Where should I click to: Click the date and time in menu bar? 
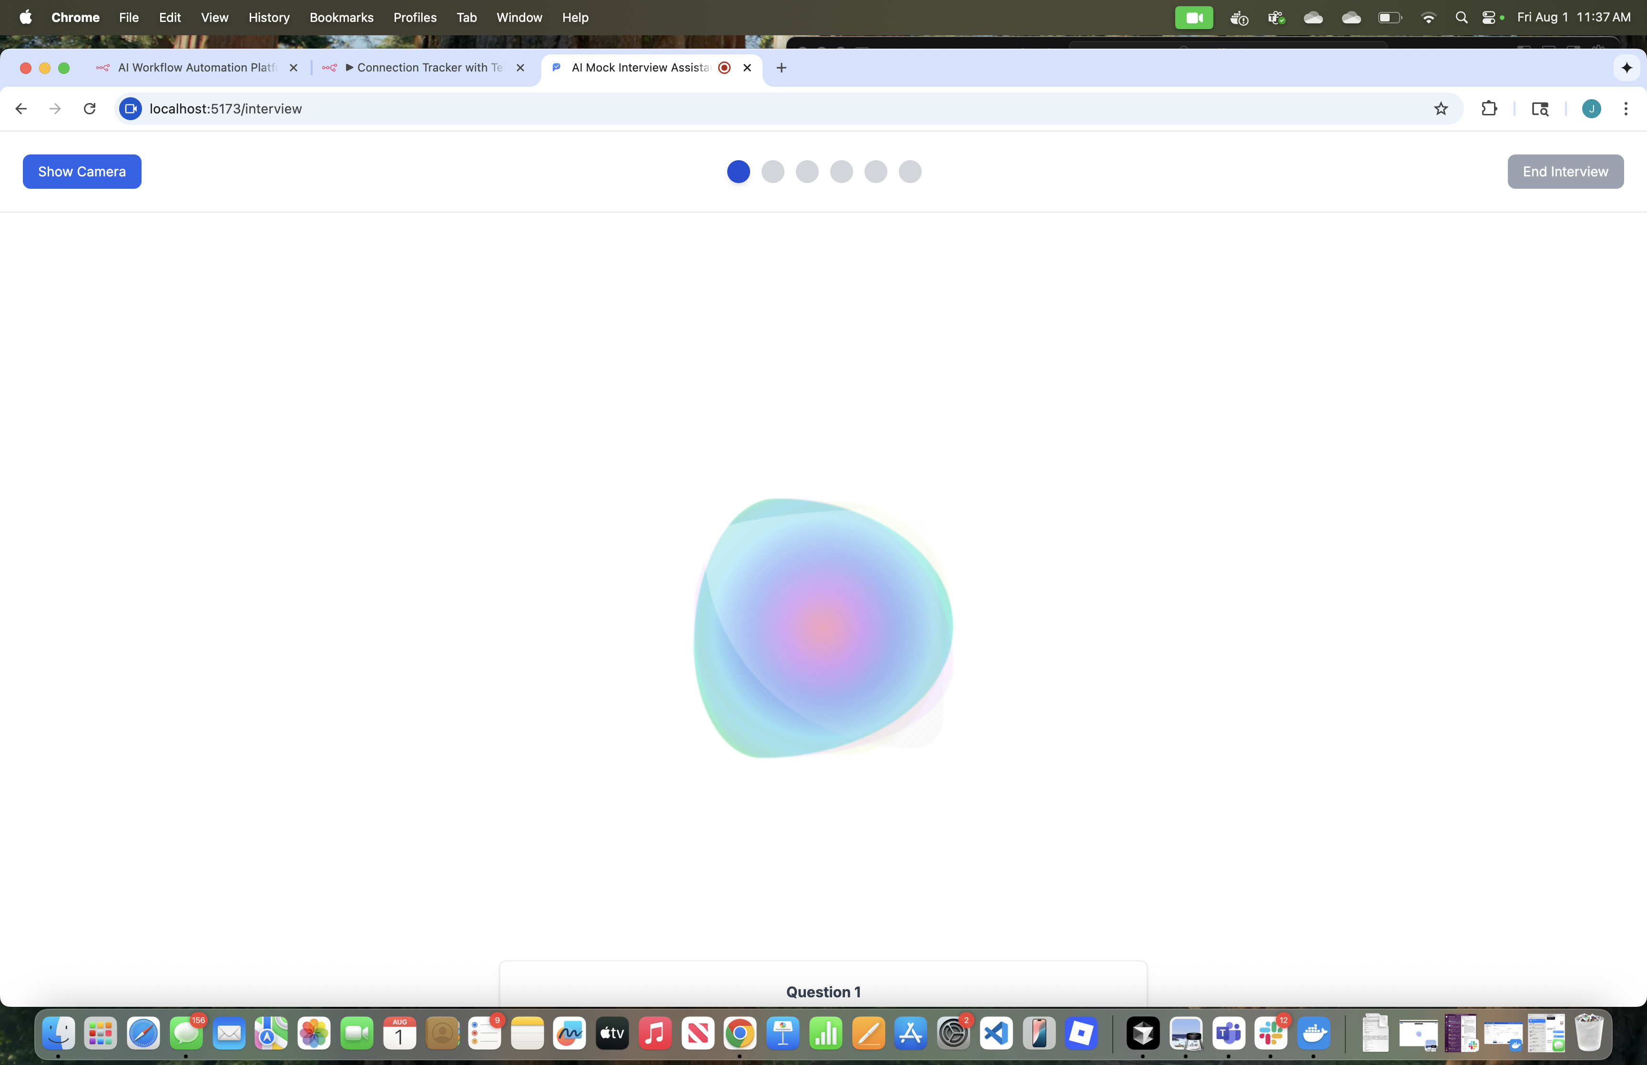point(1574,17)
